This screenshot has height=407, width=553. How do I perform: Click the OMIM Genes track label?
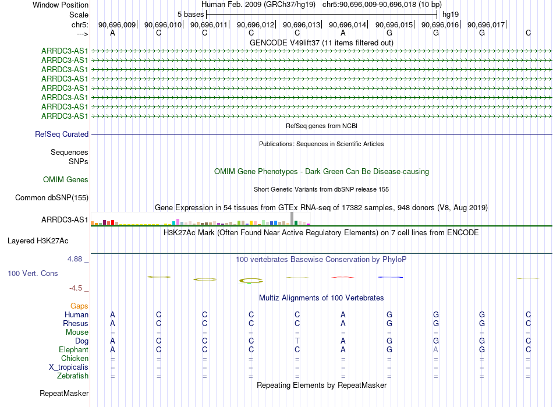[66, 180]
